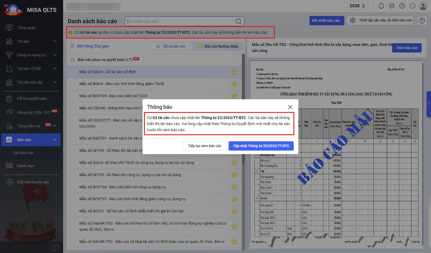Select report Mẫu số BCKT05 - Báo cáo kiểm kê TSCĐ
The image size is (431, 253).
click(155, 96)
